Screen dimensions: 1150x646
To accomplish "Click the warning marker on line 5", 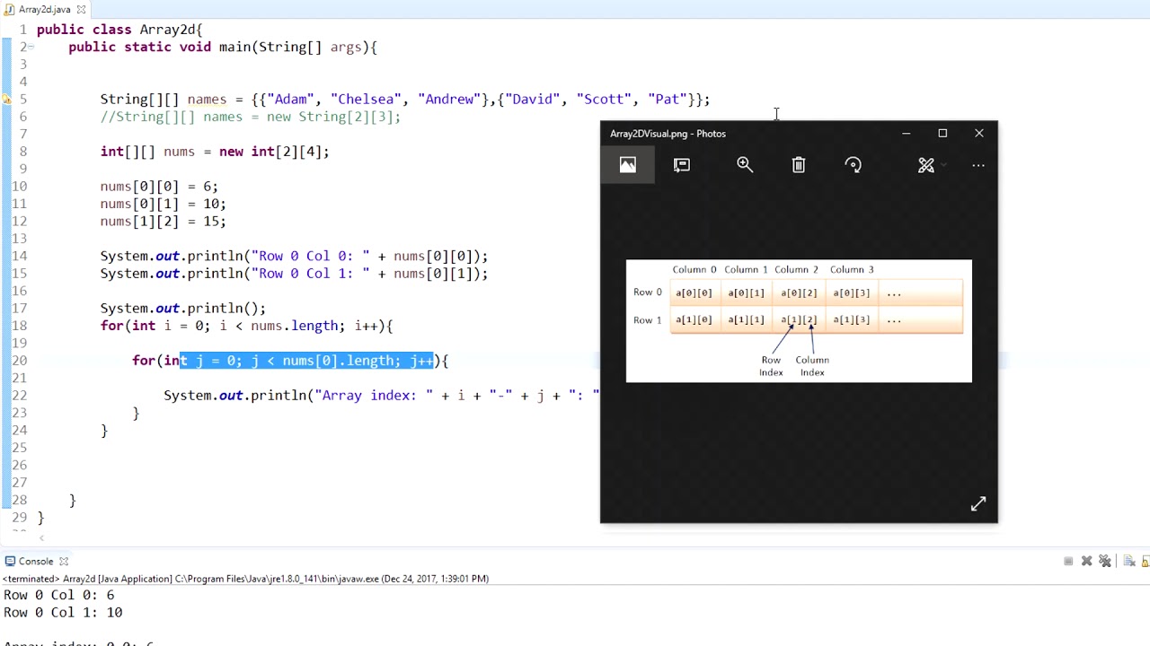I will pos(6,100).
